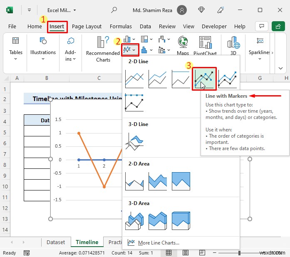Open More Line Charts dialog
This screenshot has width=290, height=257.
point(159,242)
